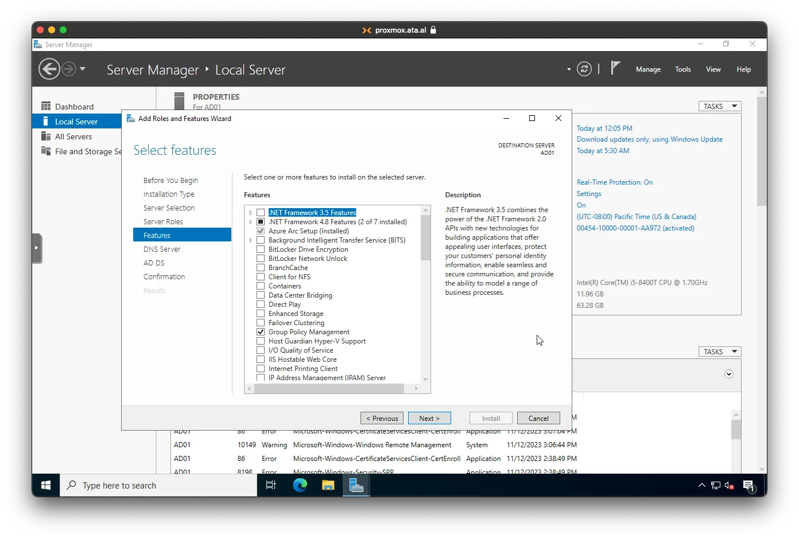The image size is (799, 539).
Task: Check .NET Framework 3.5 Features
Action: tap(261, 213)
